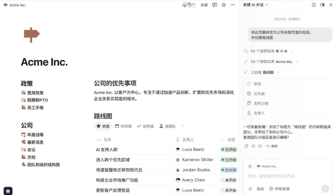Click the Acme Inc. context chip in chat

click(x=267, y=166)
